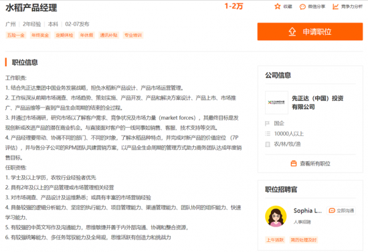The width and height of the screenshot is (368, 252).
Task: Click the orange briefcase icon of 查看所有职位
Action: [x=293, y=163]
